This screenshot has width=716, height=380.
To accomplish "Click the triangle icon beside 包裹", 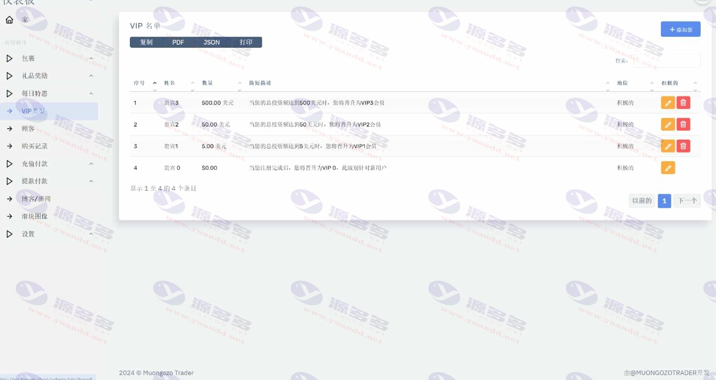I will tap(9, 59).
